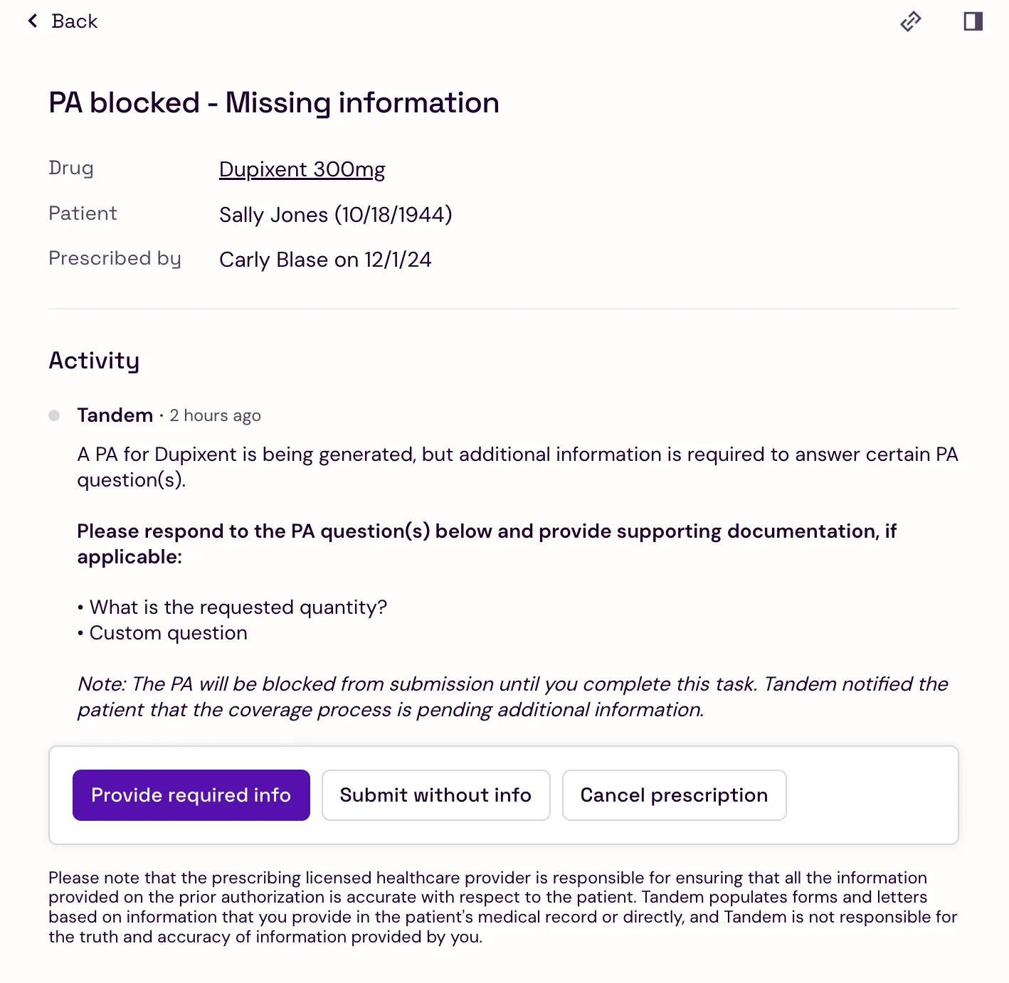Click the italic note about blocked submission
The width and height of the screenshot is (1009, 983).
(512, 697)
